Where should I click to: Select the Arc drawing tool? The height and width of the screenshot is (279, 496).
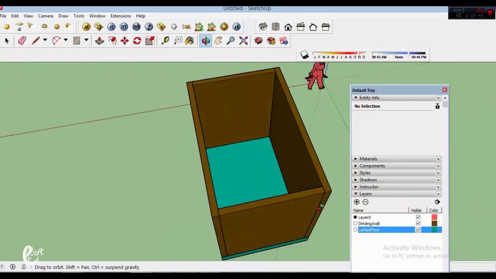coord(56,41)
